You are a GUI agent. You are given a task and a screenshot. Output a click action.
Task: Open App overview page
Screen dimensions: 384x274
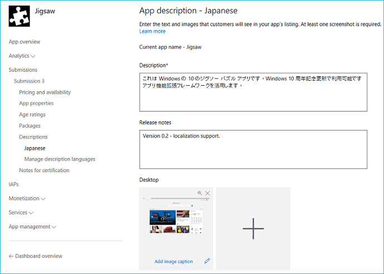point(24,42)
